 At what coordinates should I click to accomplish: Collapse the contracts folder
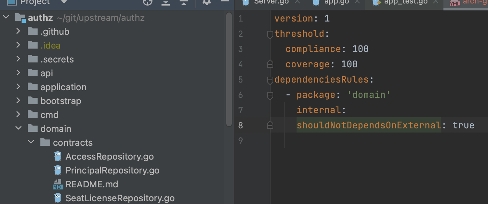point(31,142)
